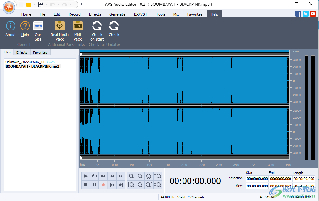This screenshot has width=319, height=201.
Task: Zoom to selection right boundary
Action: [149, 185]
